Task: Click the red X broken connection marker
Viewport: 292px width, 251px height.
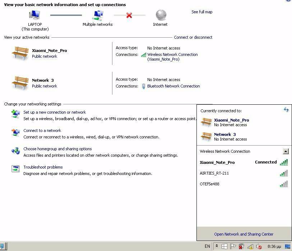Action: click(129, 15)
